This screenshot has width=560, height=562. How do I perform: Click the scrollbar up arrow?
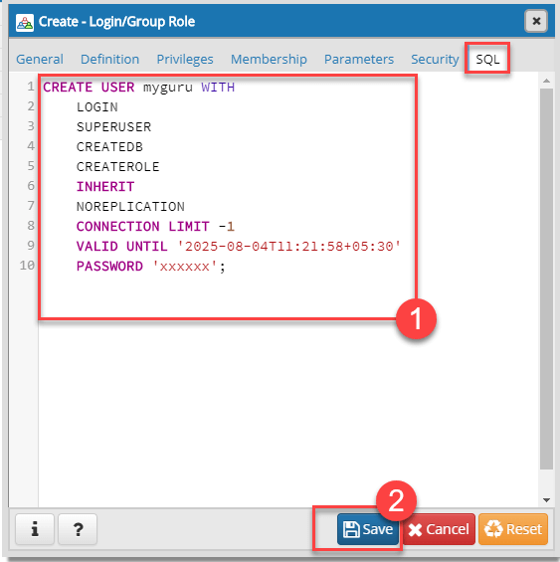pos(546,81)
